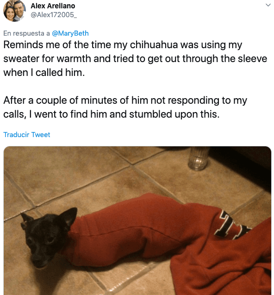
Task: Open Alex Arellano's profile picture
Action: [14, 11]
